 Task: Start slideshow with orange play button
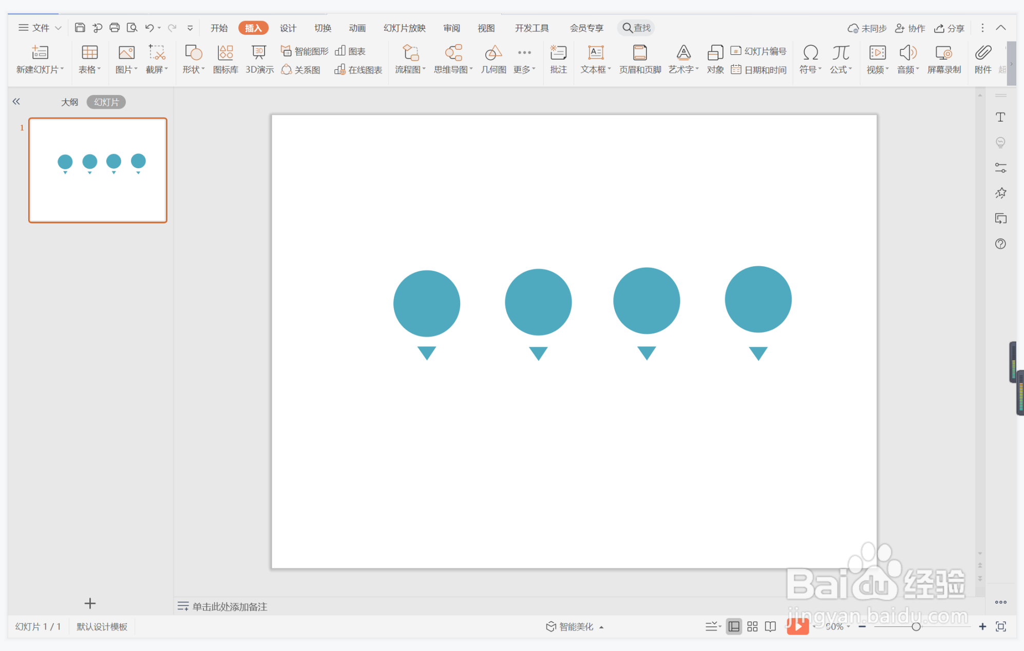[798, 626]
